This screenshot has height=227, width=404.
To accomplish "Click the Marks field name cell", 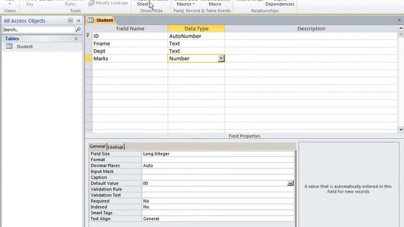I will click(x=130, y=59).
